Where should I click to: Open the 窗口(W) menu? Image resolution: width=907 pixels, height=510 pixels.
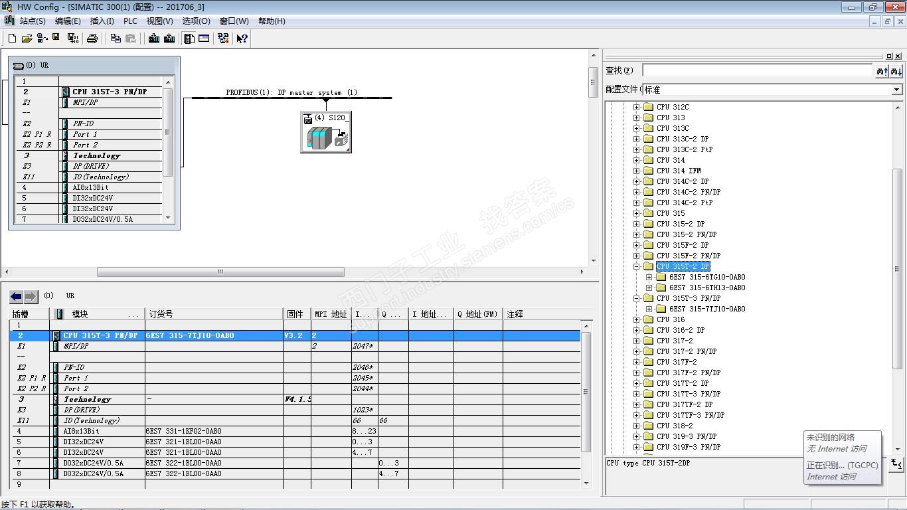[x=234, y=21]
